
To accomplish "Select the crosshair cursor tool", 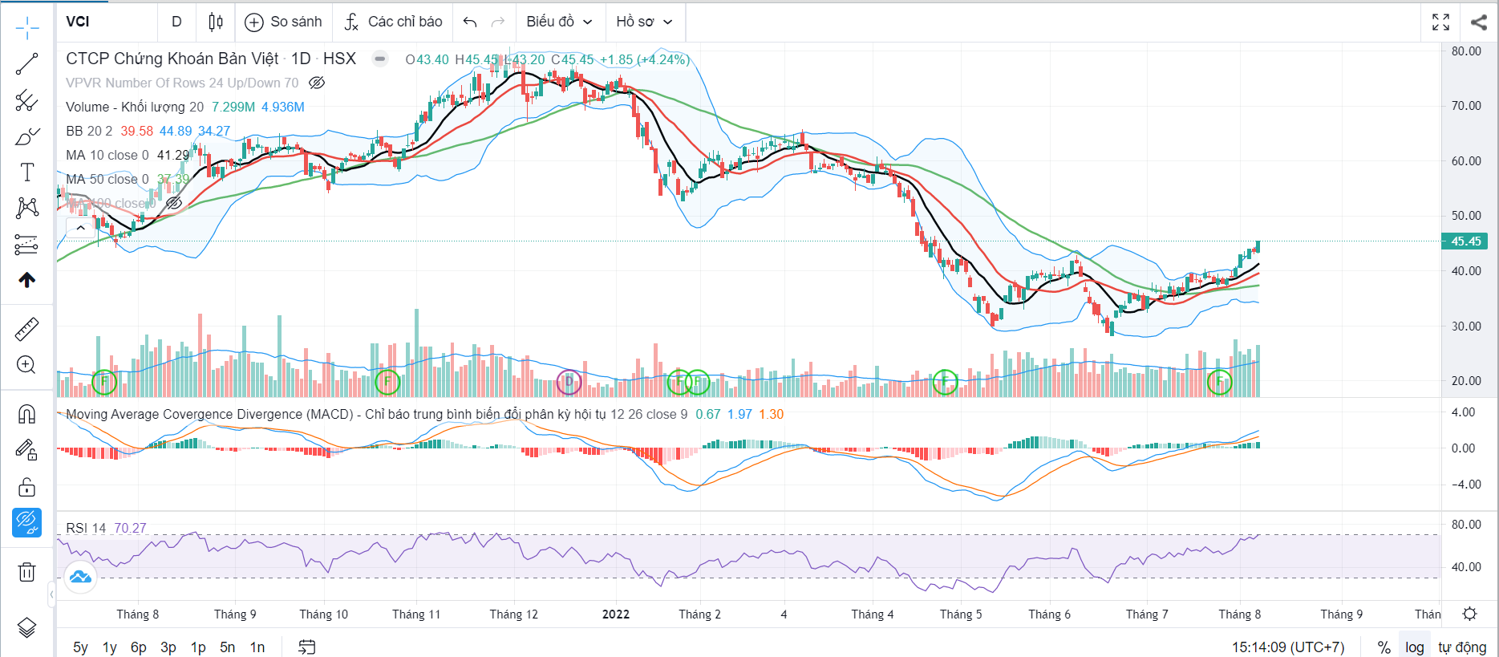I will (26, 28).
